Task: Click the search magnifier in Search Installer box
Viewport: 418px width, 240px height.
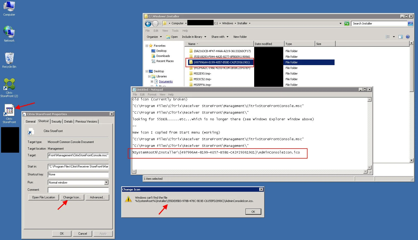Action: tap(410, 23)
